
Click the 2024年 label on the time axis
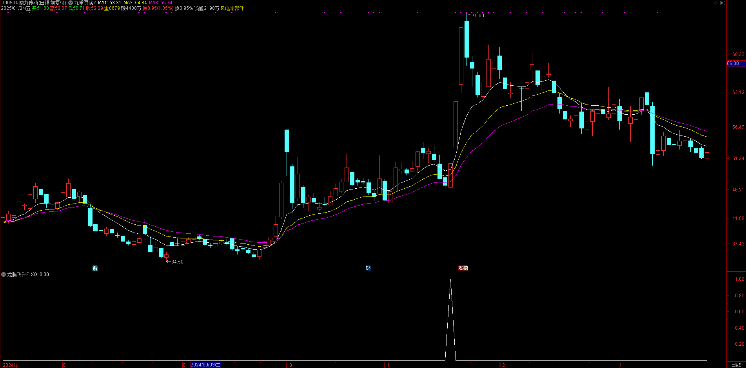click(11, 365)
